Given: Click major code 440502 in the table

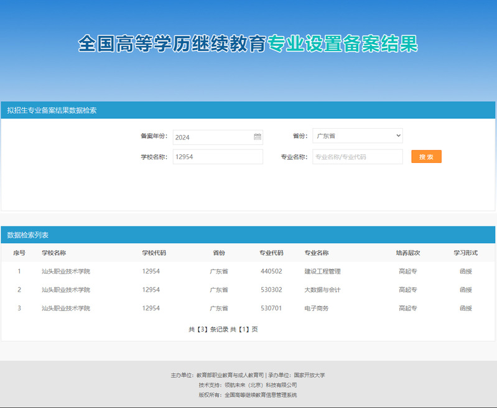Looking at the screenshot, I should tap(271, 272).
